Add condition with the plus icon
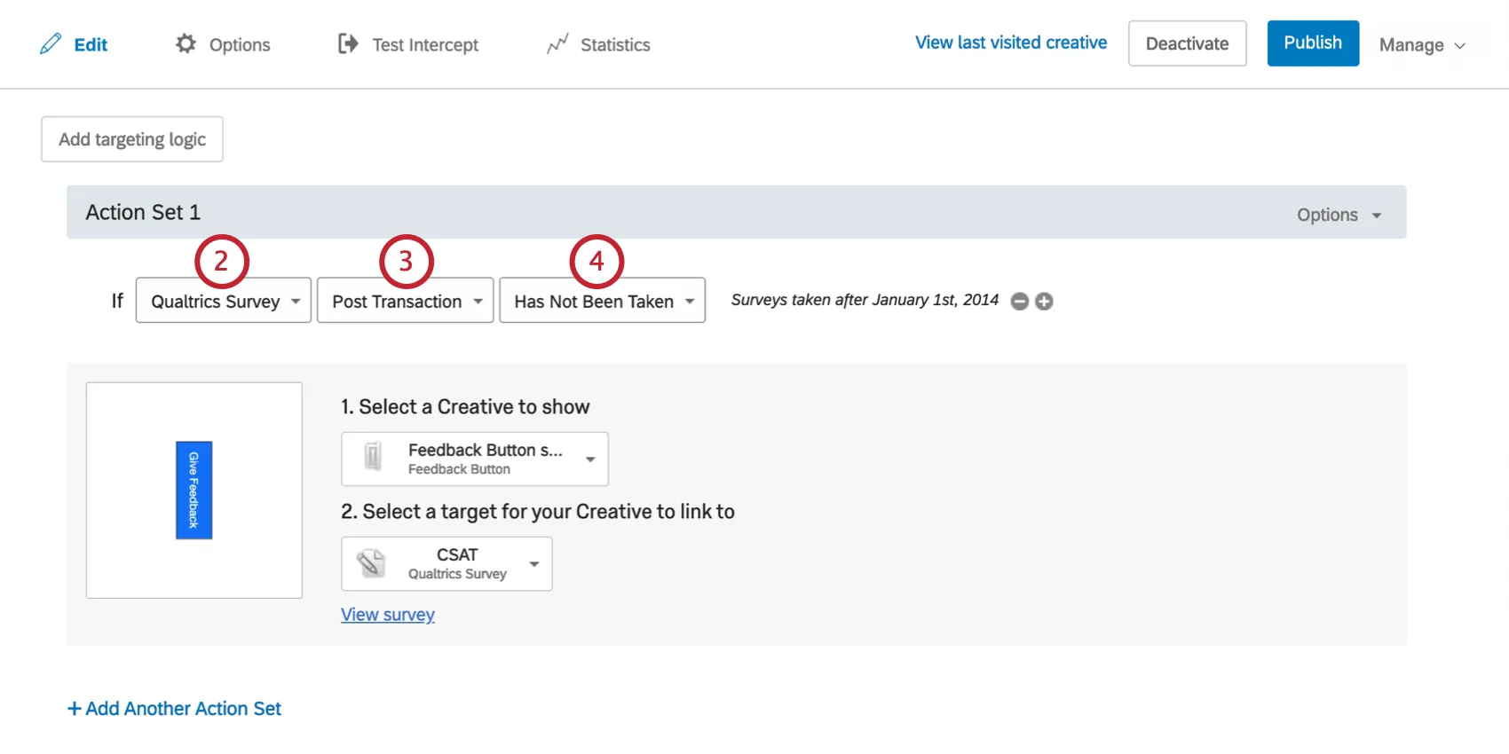 coord(1045,302)
